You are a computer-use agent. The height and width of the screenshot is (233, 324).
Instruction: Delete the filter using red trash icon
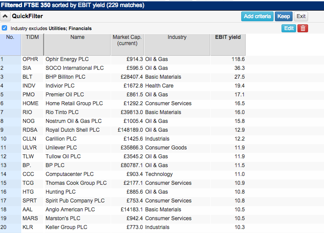pos(303,28)
